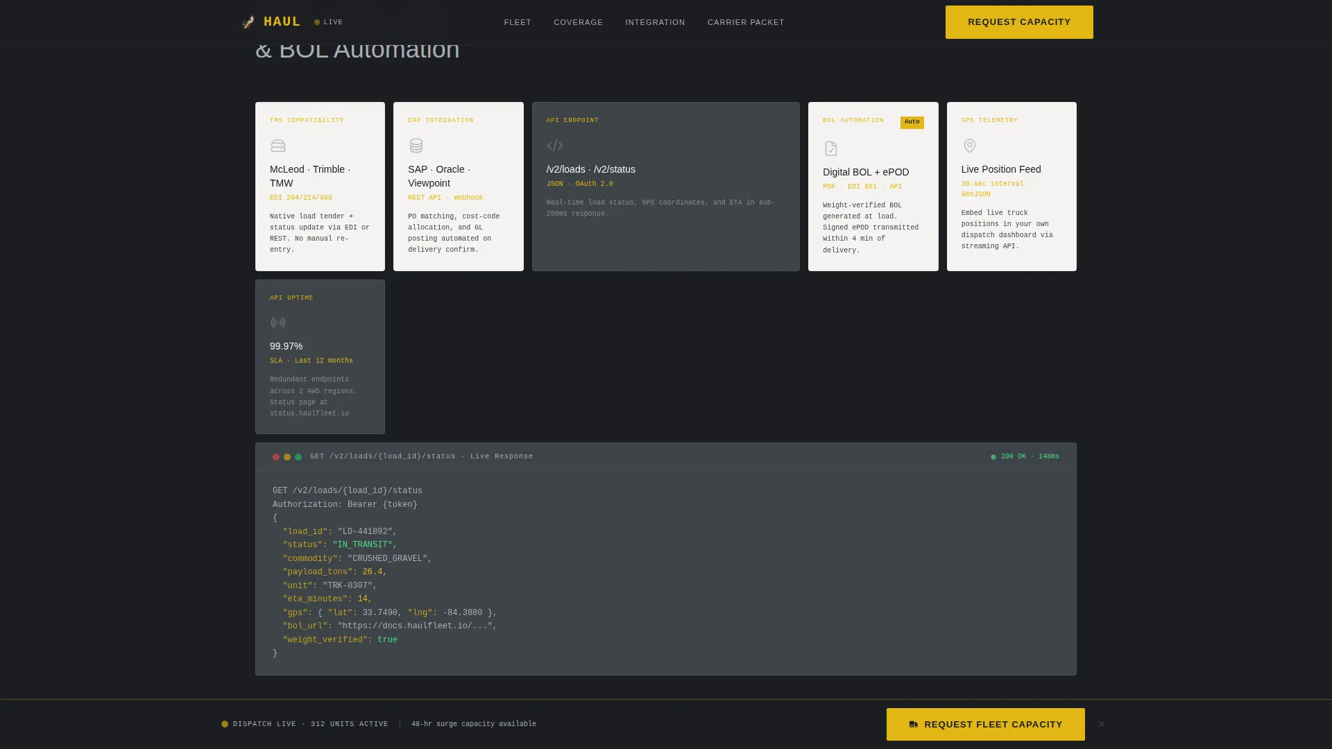Click the payload_tons 26.4 line
Image resolution: width=1332 pixels, height=749 pixels.
(335, 572)
